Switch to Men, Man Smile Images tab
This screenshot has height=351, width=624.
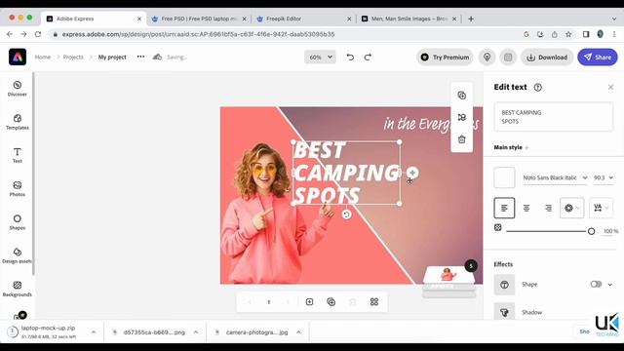click(409, 19)
